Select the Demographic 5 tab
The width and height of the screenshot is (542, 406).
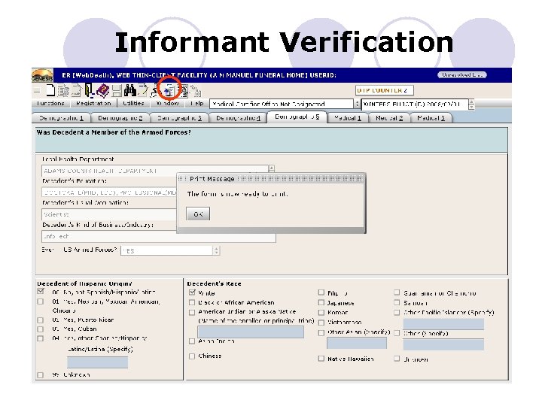point(297,117)
